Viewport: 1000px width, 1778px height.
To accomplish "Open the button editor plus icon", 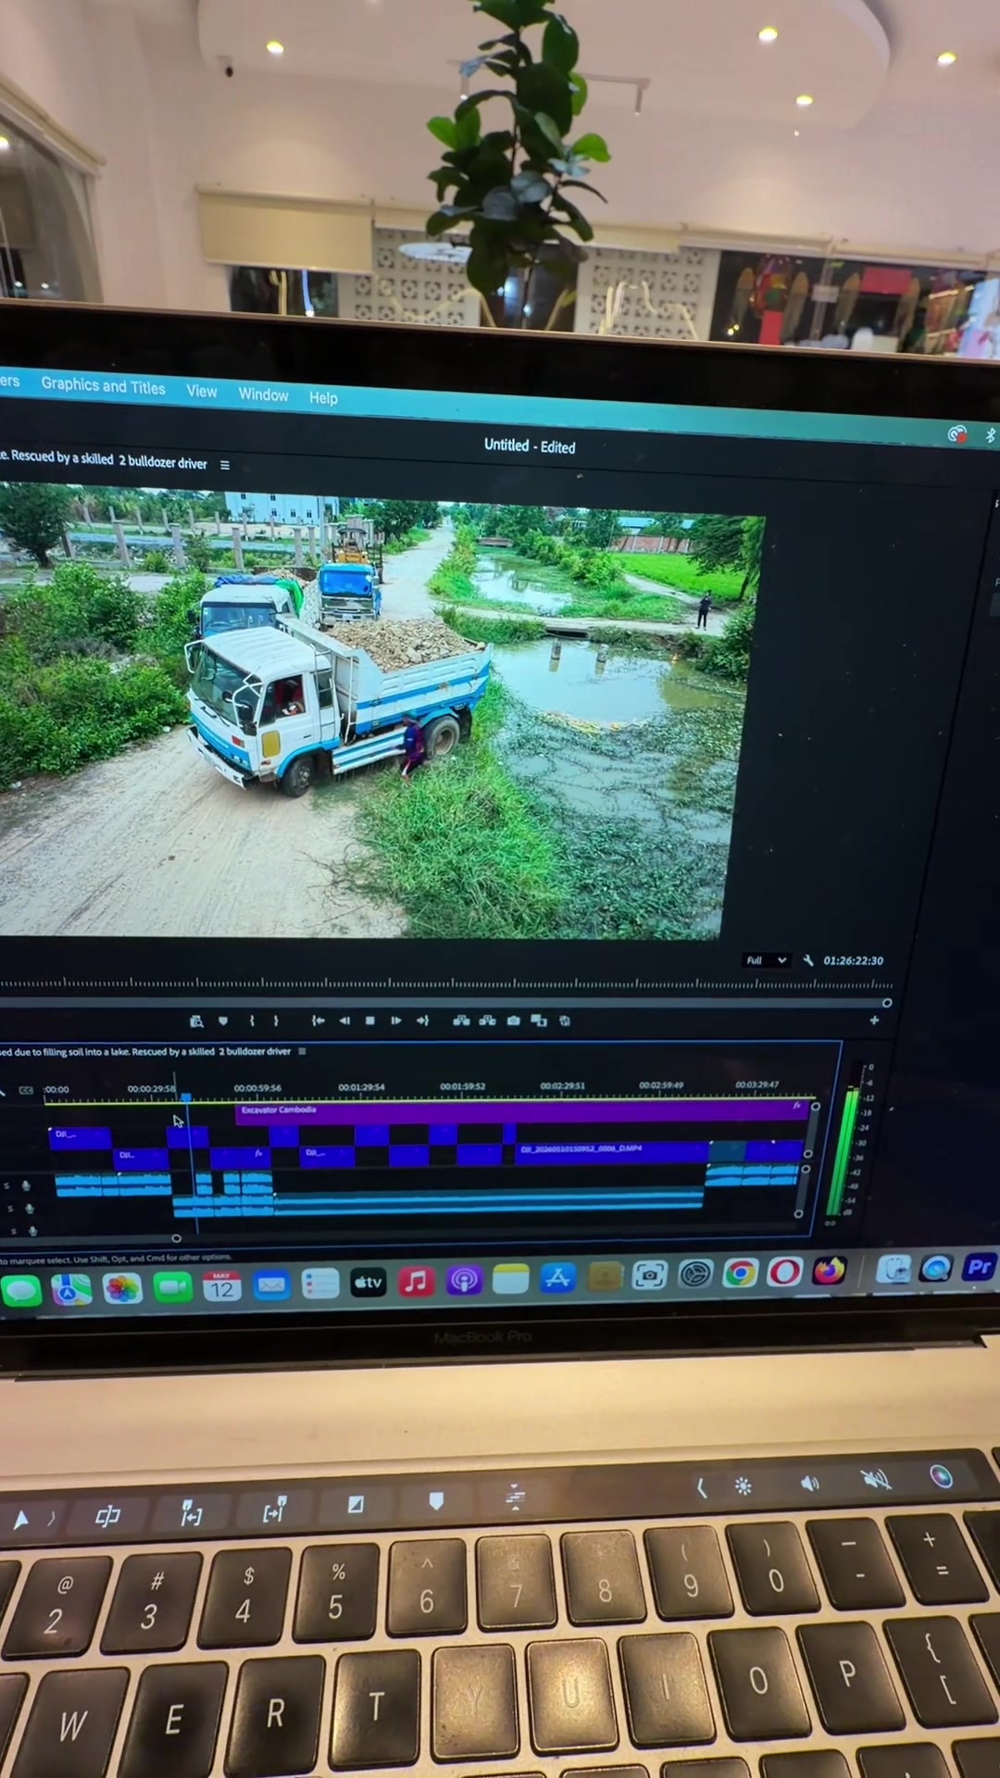I will point(874,1020).
